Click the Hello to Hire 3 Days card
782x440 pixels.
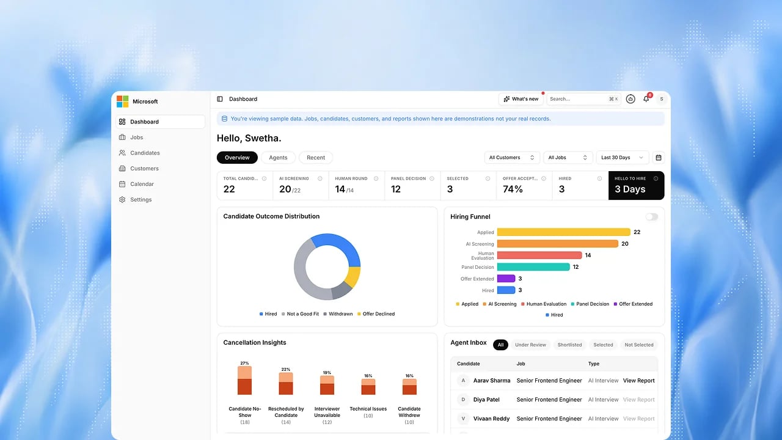636,185
